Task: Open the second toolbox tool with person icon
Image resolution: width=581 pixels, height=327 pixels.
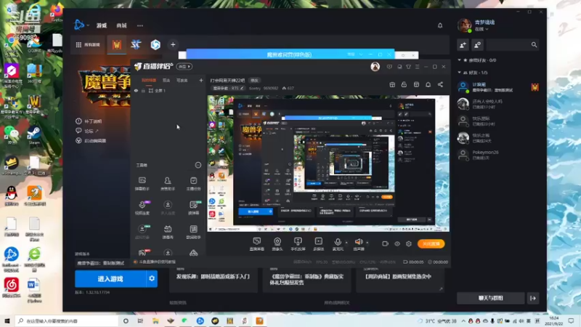Action: click(168, 184)
